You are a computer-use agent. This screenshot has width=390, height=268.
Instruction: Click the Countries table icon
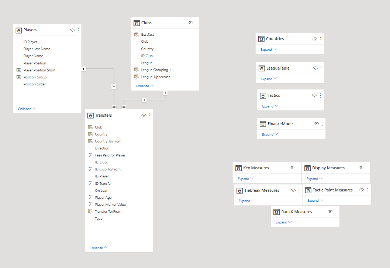(x=261, y=39)
